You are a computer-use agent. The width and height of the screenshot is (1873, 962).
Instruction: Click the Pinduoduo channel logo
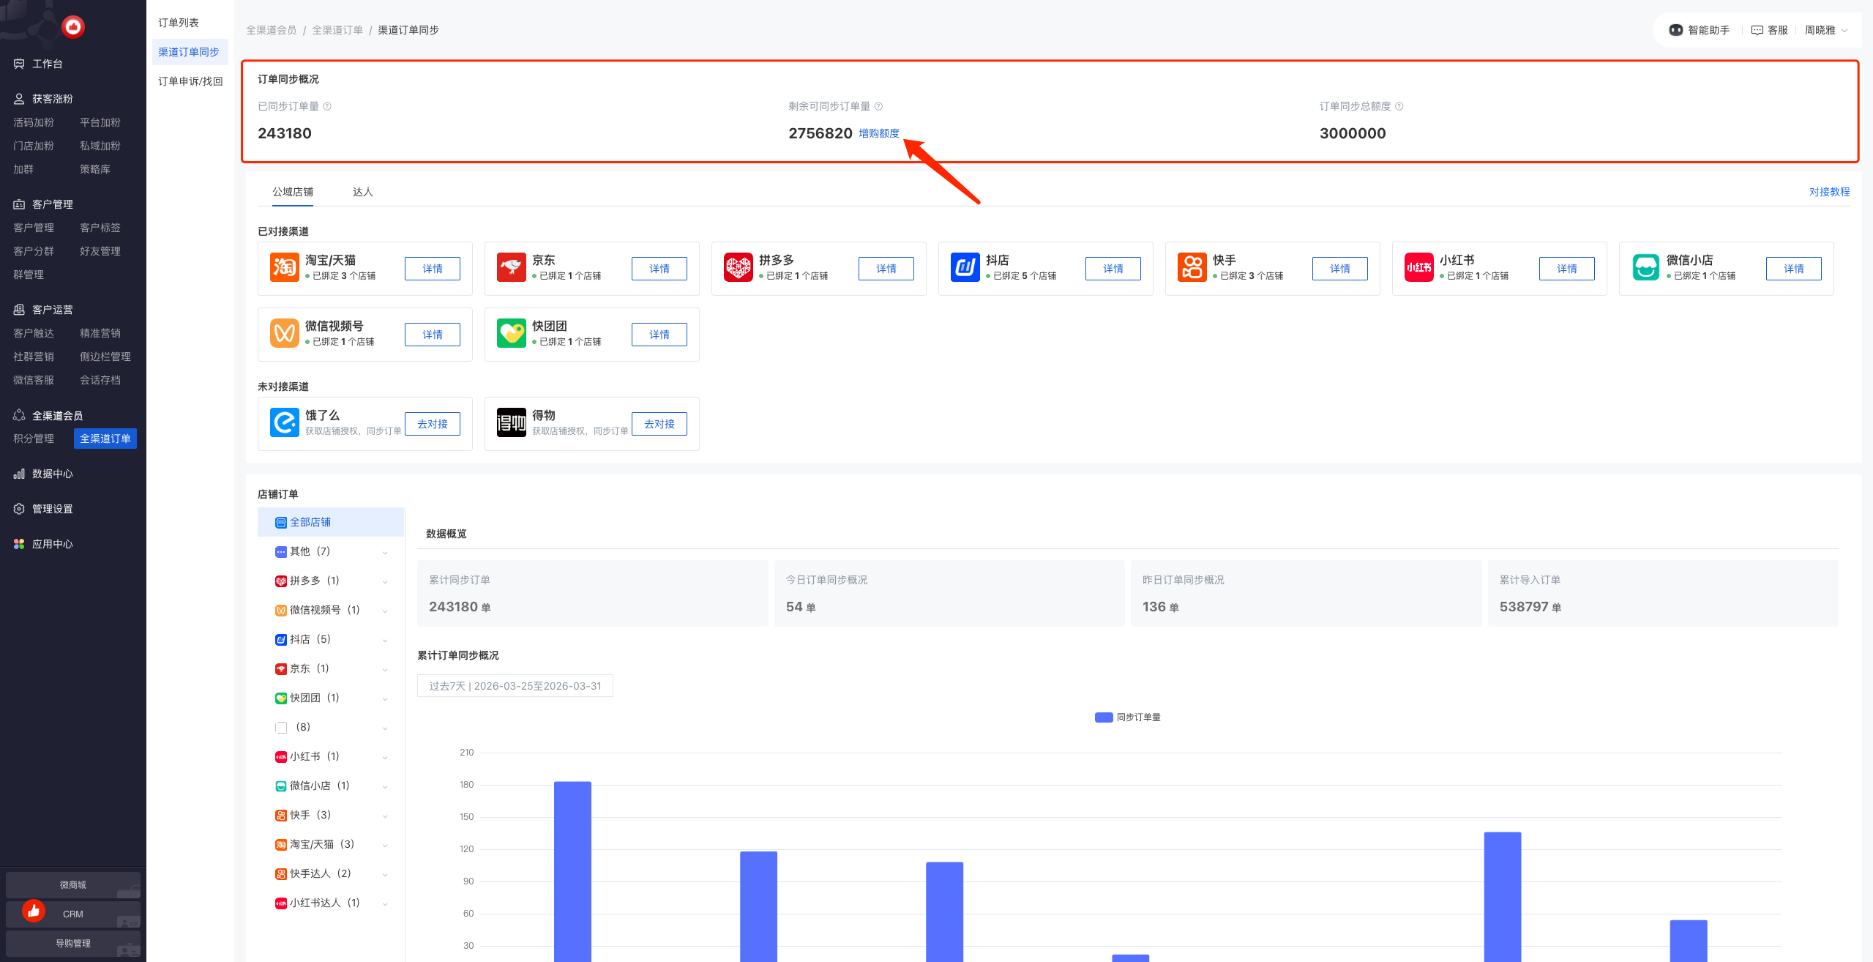738,267
